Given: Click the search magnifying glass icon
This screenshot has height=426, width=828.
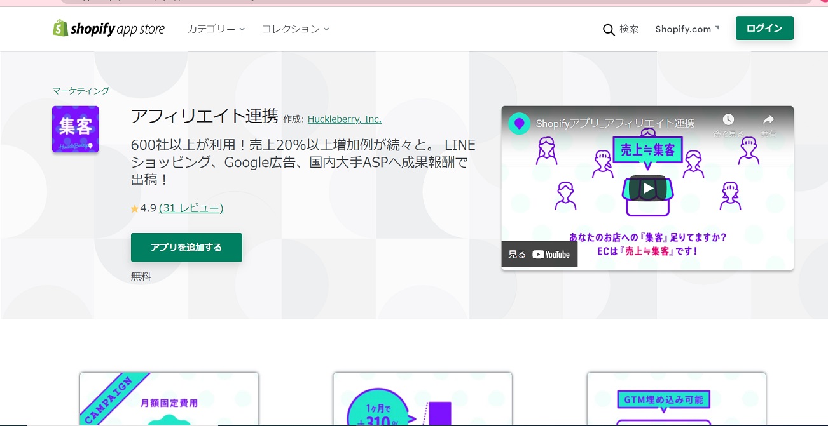Looking at the screenshot, I should point(609,29).
